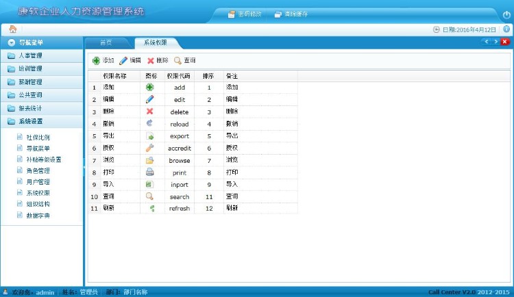Sort by the 排序 column header
The width and height of the screenshot is (514, 297).
tap(208, 76)
